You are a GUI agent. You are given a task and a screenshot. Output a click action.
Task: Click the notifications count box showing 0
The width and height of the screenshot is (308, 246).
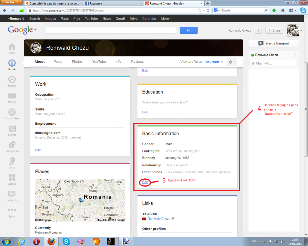[258, 30]
